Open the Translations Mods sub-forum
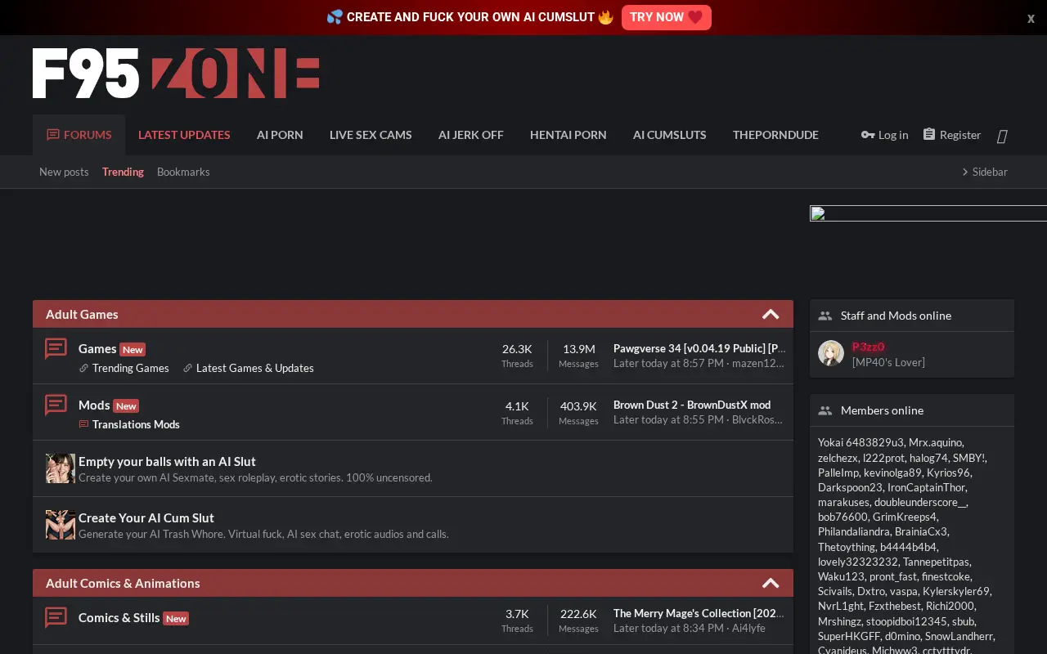Screen dimensions: 1047x654 pyautogui.click(x=136, y=425)
